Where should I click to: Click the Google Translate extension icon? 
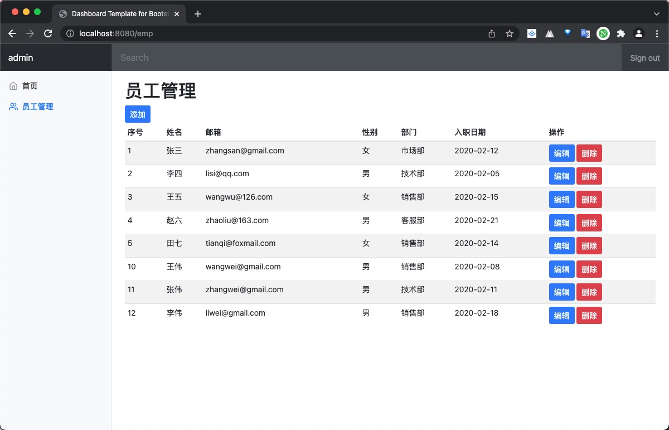point(585,33)
